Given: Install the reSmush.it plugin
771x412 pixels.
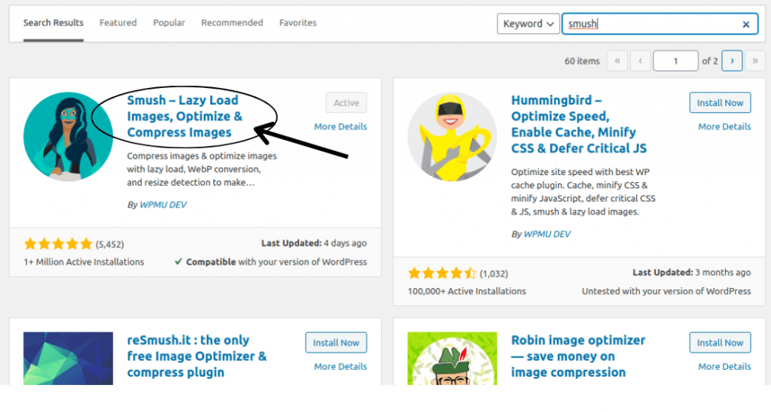Looking at the screenshot, I should pyautogui.click(x=336, y=343).
